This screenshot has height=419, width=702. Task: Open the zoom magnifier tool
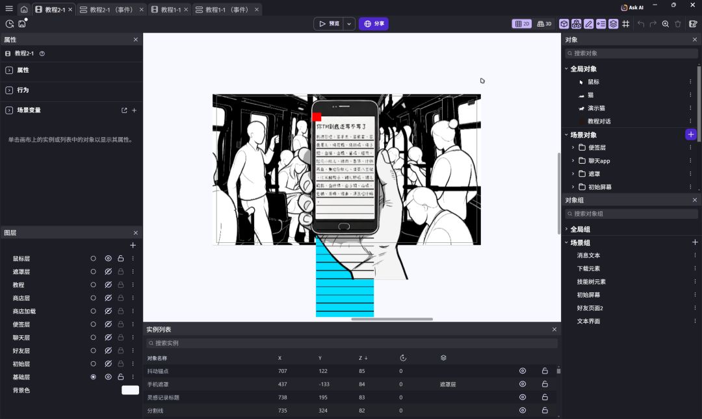(666, 24)
